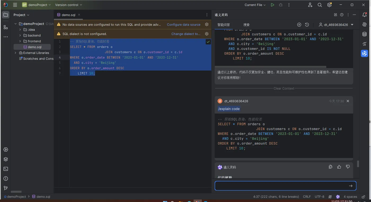Expand External Libraries node
The height and width of the screenshot is (202, 371).
coord(16,53)
